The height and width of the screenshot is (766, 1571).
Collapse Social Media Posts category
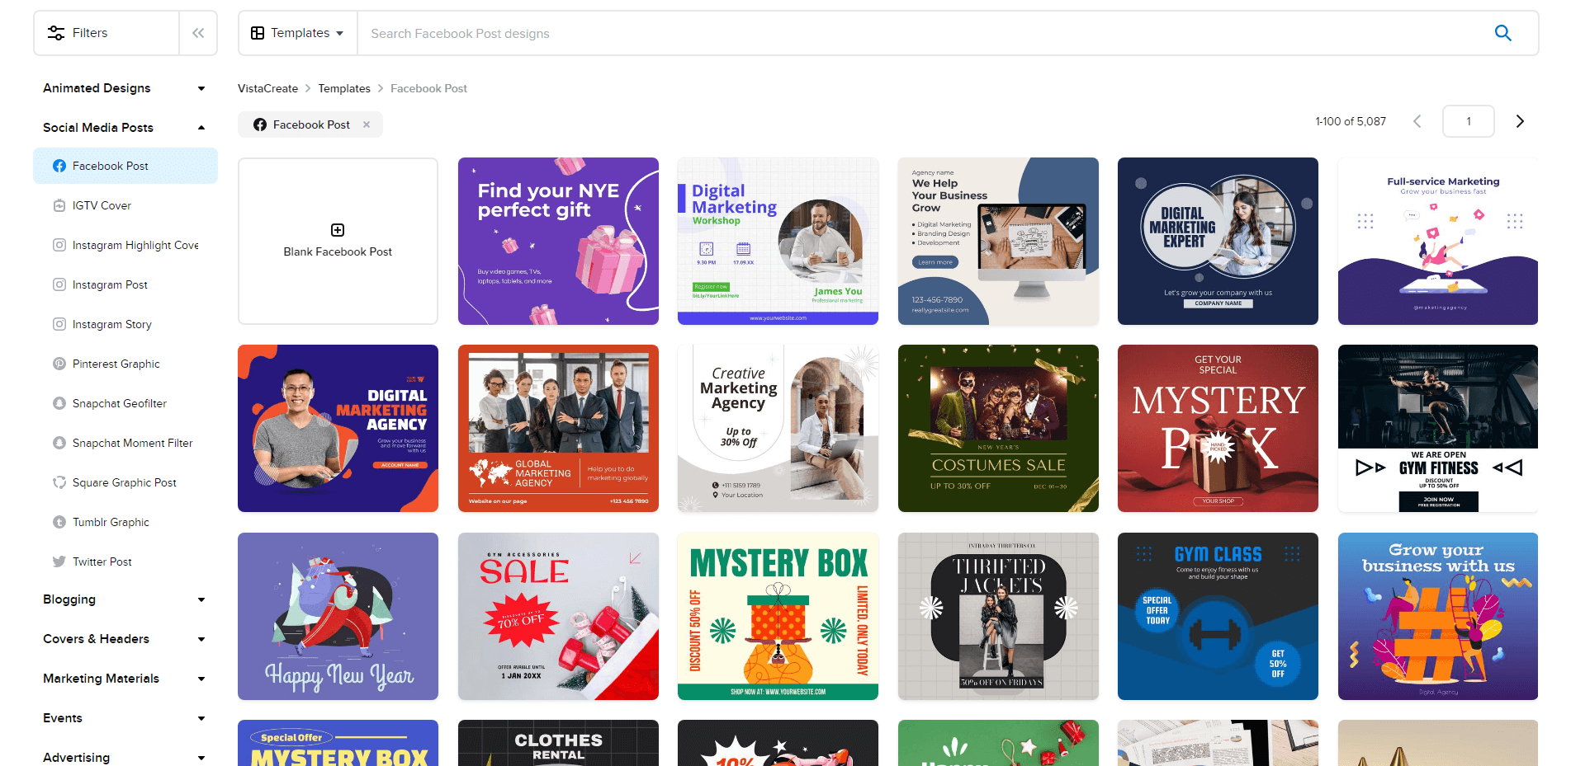tap(201, 128)
